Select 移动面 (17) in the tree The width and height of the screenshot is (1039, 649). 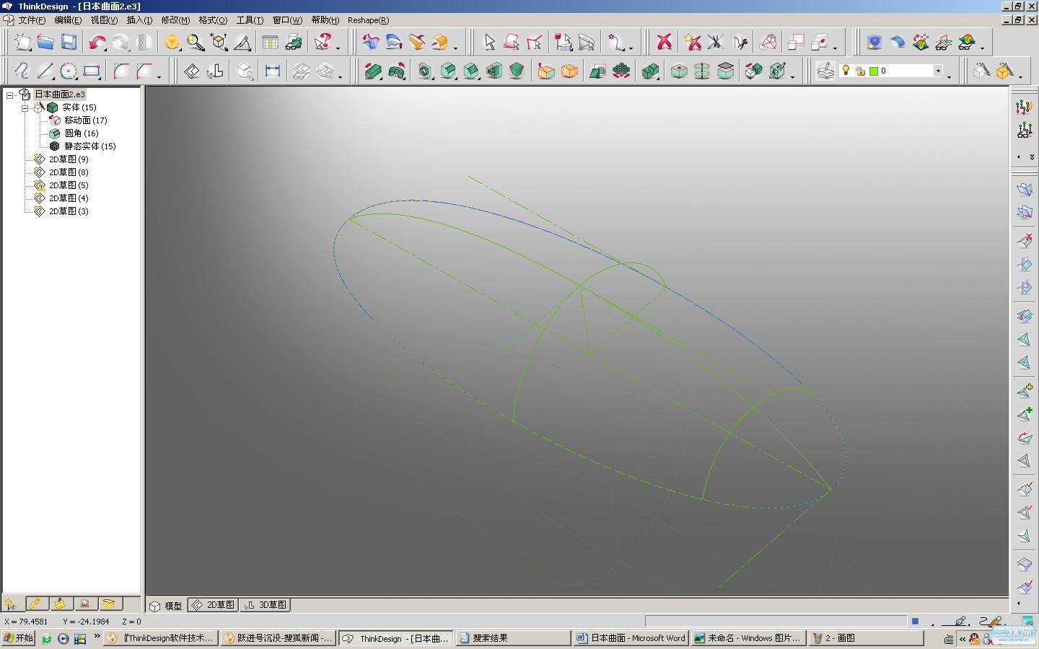(x=85, y=120)
